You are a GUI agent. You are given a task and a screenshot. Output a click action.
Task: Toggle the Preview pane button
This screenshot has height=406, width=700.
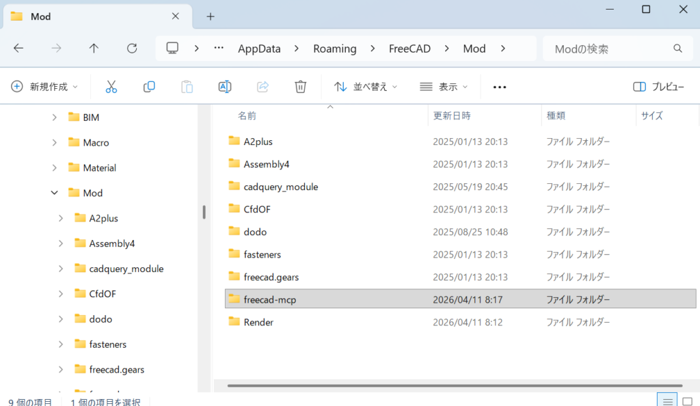pyautogui.click(x=658, y=87)
